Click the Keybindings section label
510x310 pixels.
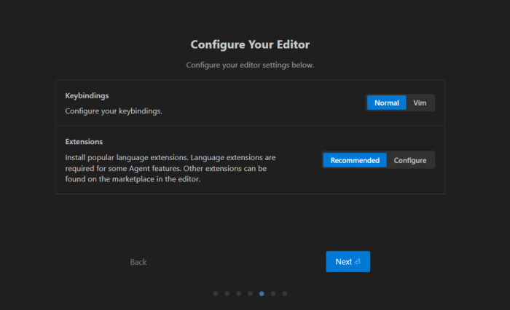pos(87,95)
